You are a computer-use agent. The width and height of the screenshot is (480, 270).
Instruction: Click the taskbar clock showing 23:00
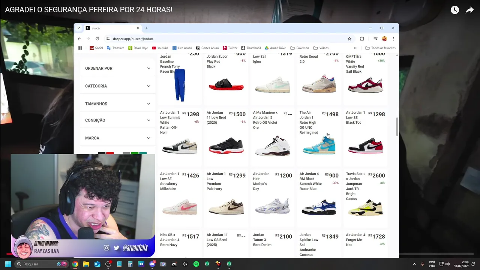pyautogui.click(x=462, y=264)
